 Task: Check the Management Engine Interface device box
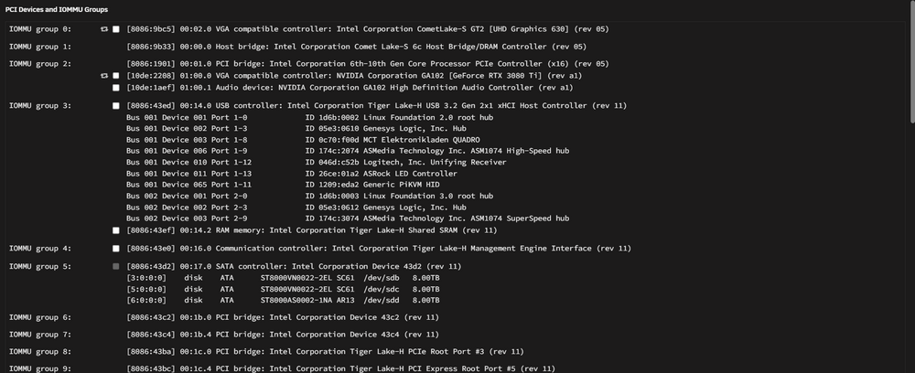[x=116, y=249]
